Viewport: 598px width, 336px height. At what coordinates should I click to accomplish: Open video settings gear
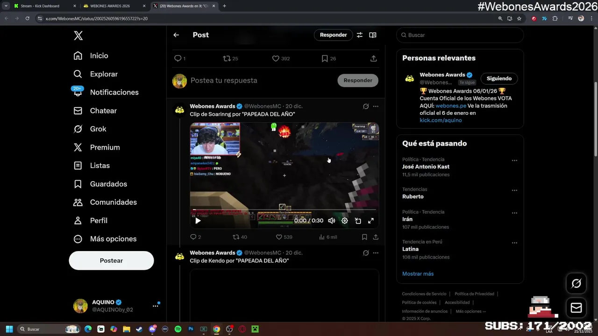(x=345, y=221)
